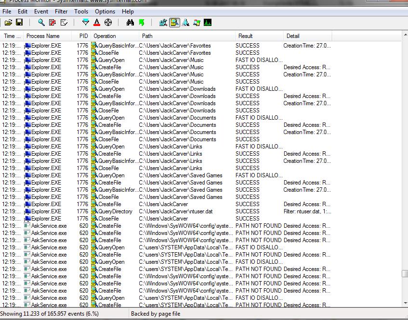Click FAST IO DISALLO result in Music row
Screen dimensions: 408x320
259,60
